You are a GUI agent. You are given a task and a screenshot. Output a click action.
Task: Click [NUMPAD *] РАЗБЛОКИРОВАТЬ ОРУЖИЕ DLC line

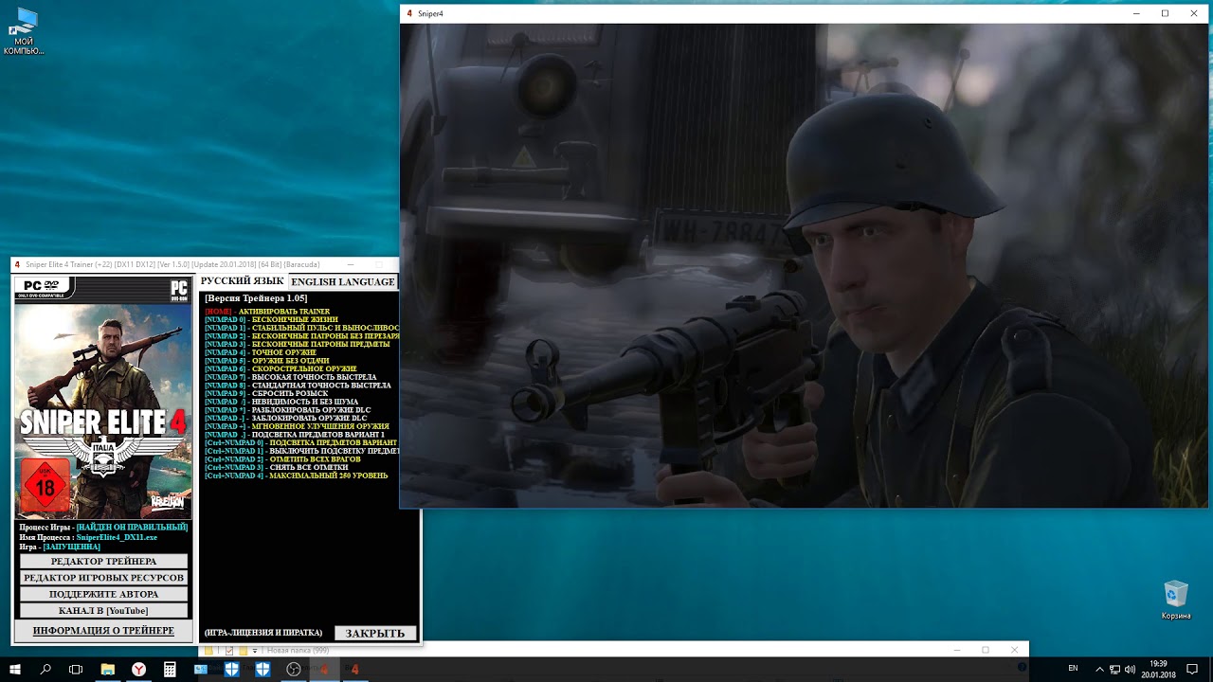click(287, 410)
